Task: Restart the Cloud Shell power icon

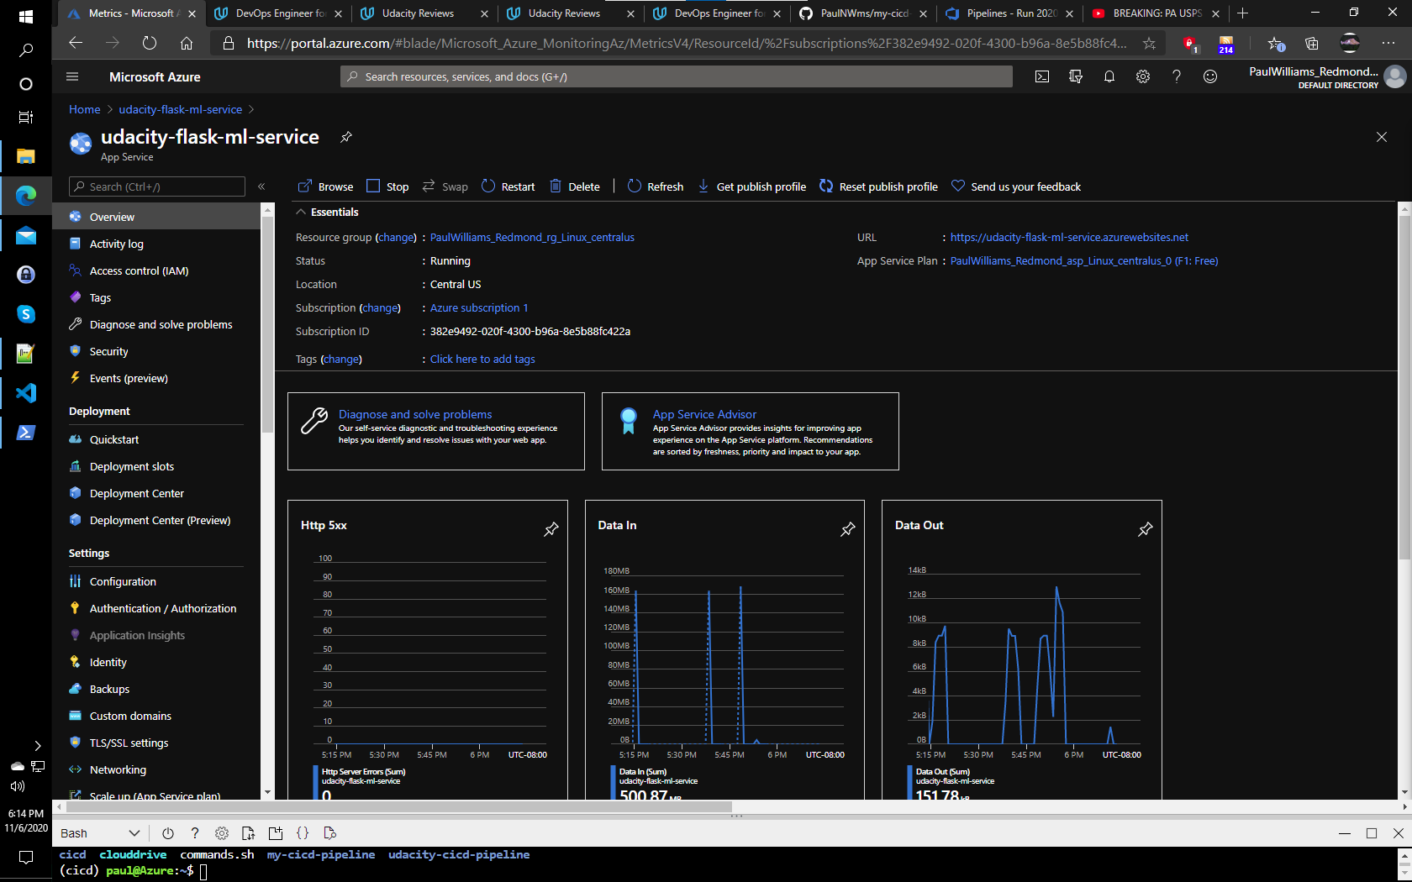Action: (x=168, y=833)
